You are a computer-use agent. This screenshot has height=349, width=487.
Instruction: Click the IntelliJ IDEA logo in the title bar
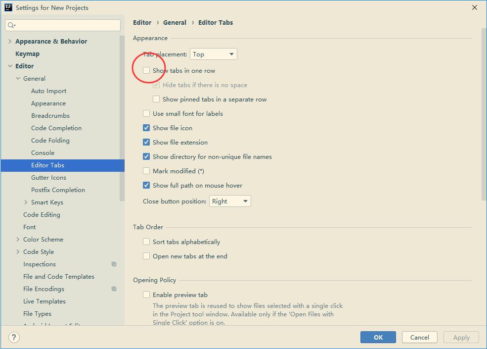[x=7, y=7]
